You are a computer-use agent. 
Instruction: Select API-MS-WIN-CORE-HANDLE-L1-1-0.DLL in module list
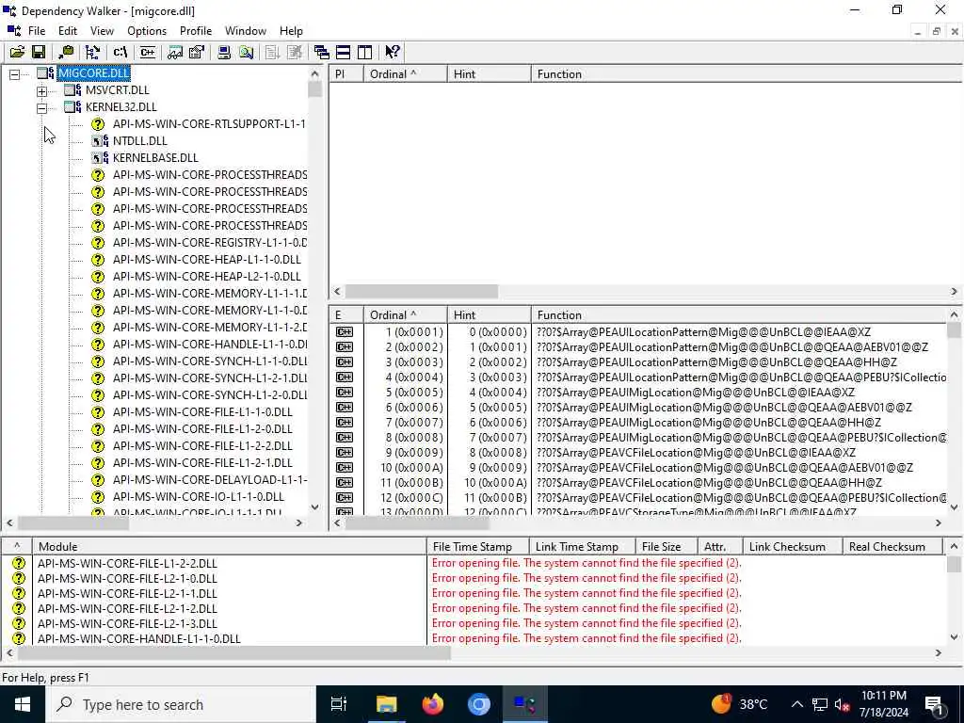pos(138,639)
